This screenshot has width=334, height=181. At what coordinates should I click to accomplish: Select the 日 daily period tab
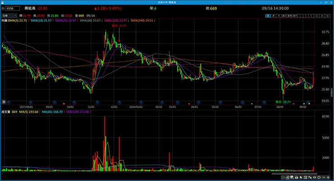coord(268,16)
